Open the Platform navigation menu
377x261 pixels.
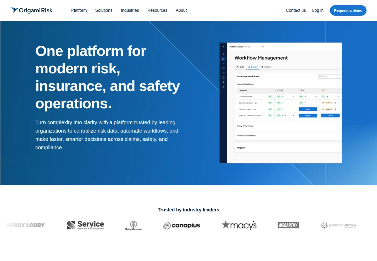[79, 10]
